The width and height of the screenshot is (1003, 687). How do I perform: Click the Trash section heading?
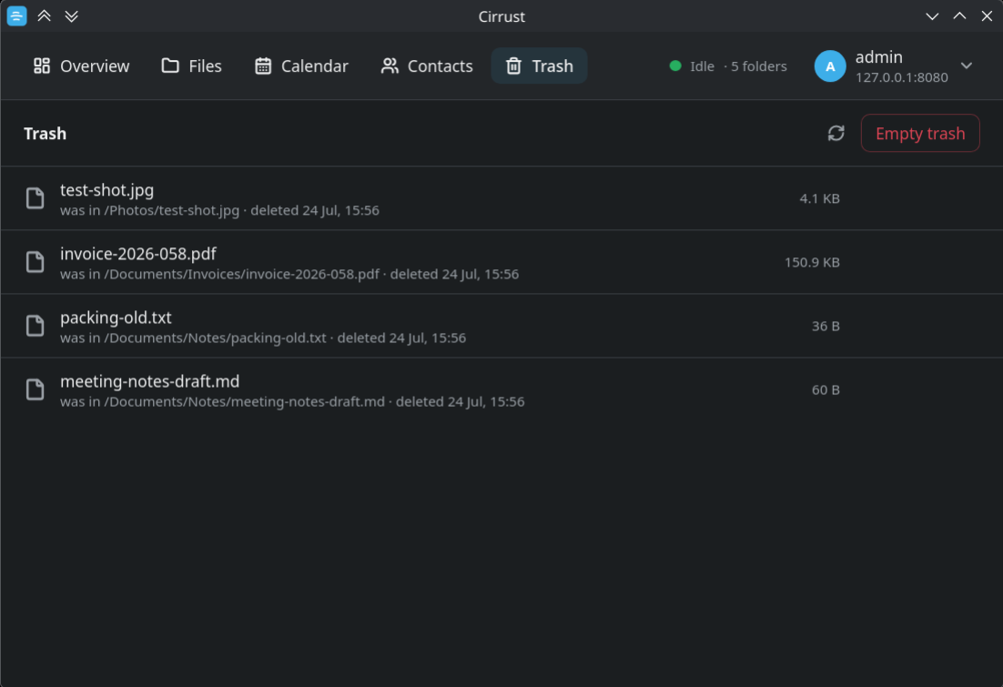pyautogui.click(x=45, y=133)
